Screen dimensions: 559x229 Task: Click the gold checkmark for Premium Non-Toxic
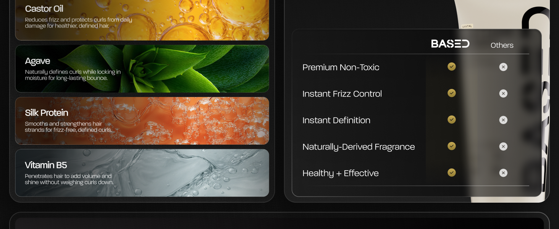pos(452,67)
